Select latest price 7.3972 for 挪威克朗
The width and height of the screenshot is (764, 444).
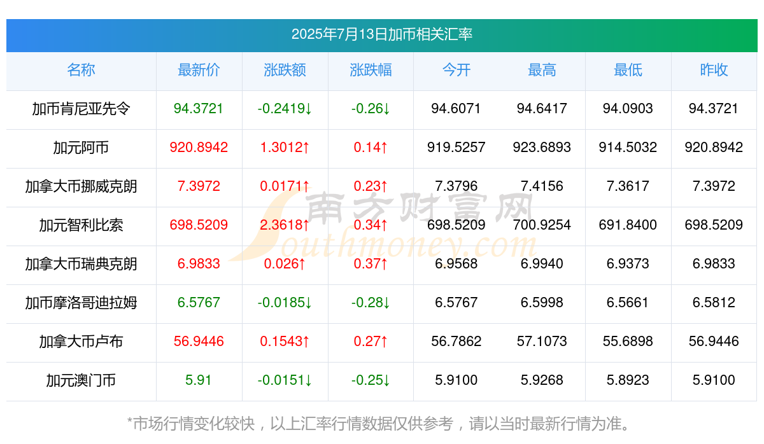click(x=199, y=186)
